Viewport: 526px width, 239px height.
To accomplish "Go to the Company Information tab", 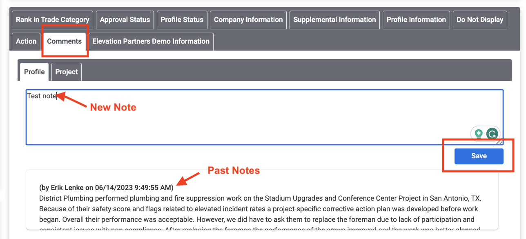I will 248,20.
